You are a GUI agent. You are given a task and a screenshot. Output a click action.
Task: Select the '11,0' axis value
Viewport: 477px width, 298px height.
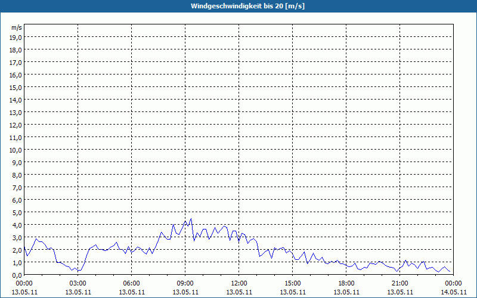[17, 138]
